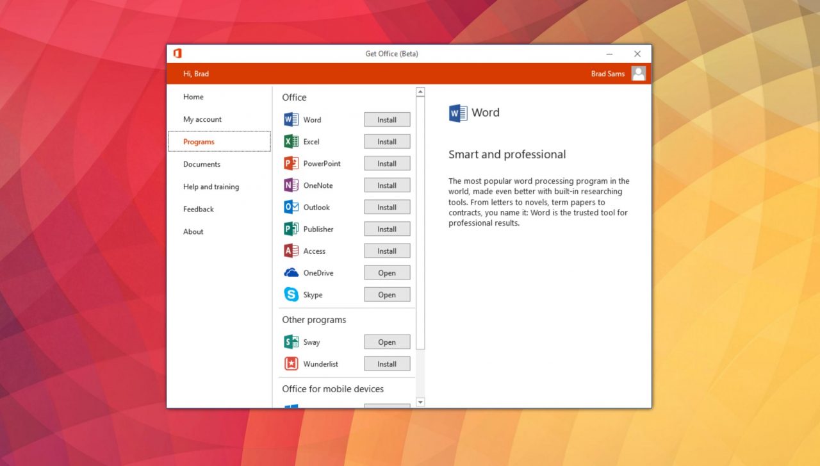Screen dimensions: 820x466
Task: Click the Brad Sams profile avatar
Action: click(638, 73)
